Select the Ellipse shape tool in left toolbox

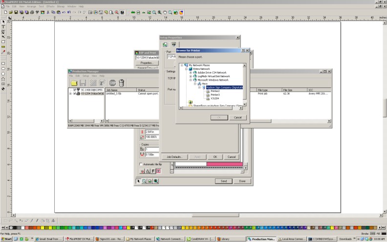tap(3, 68)
